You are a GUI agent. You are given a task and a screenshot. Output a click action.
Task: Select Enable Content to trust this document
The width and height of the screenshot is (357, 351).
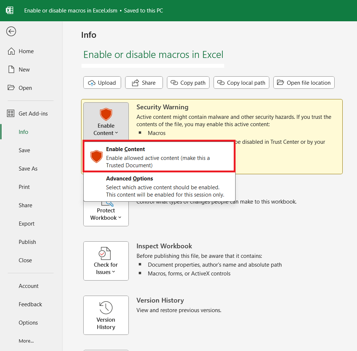click(x=159, y=156)
